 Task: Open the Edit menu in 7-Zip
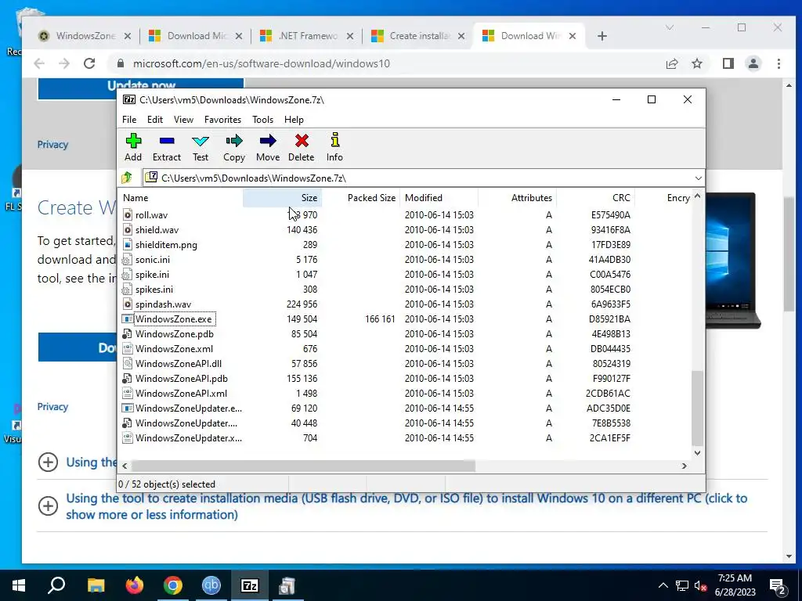[155, 120]
